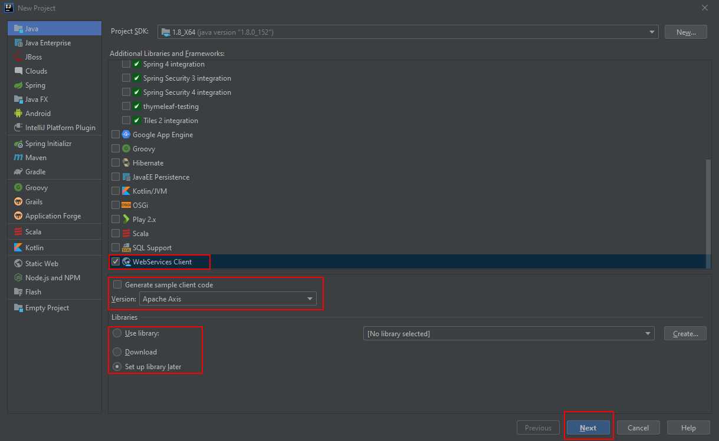Click the Create... library button
Image resolution: width=719 pixels, height=441 pixels.
click(x=685, y=333)
